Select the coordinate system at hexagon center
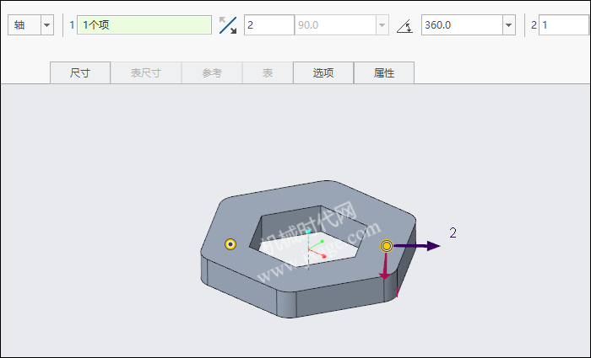This screenshot has width=591, height=358. click(x=315, y=249)
